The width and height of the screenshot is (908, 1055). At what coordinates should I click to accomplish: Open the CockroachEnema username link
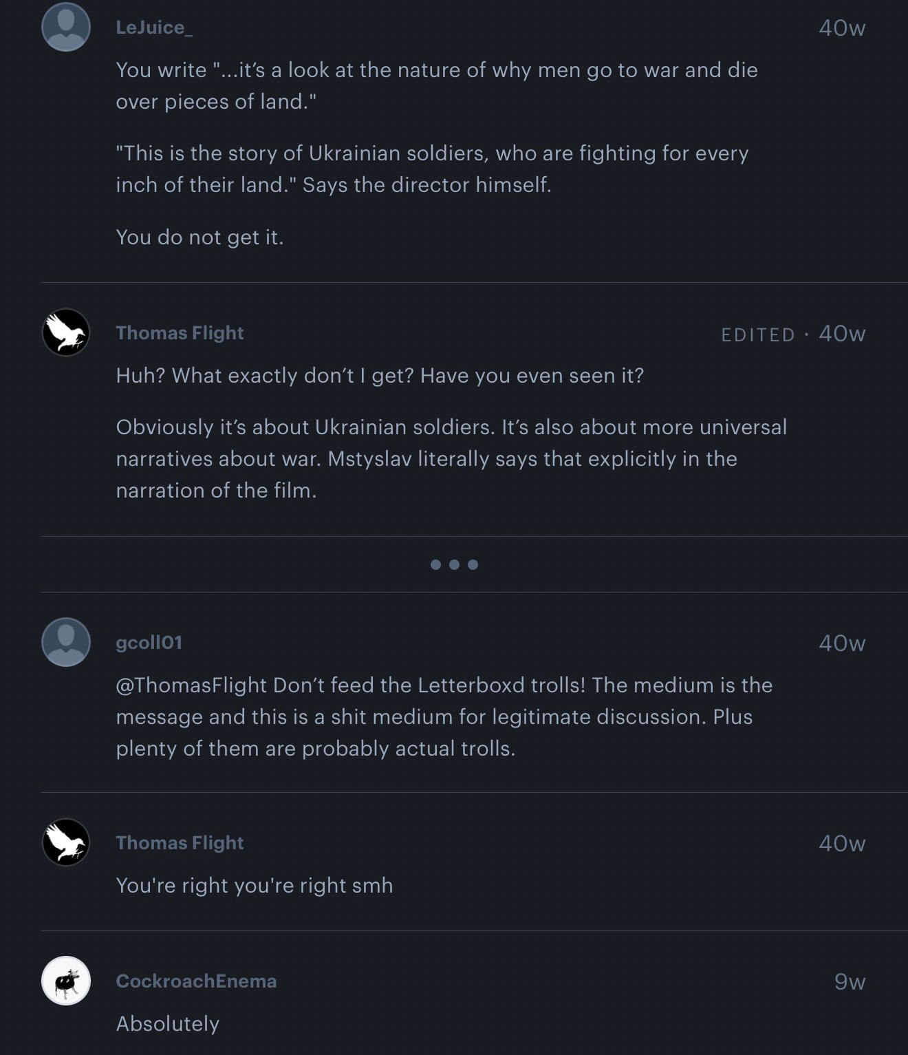(x=196, y=981)
